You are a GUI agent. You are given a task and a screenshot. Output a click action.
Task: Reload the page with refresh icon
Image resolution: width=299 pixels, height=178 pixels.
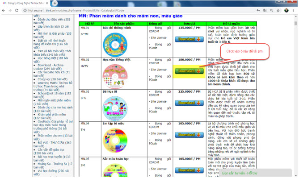pyautogui.click(x=17, y=10)
